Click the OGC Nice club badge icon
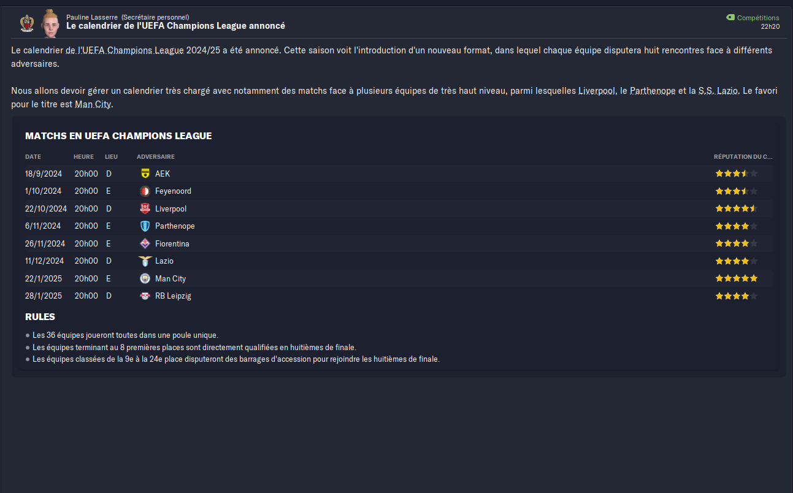The height and width of the screenshot is (493, 793). pos(26,23)
